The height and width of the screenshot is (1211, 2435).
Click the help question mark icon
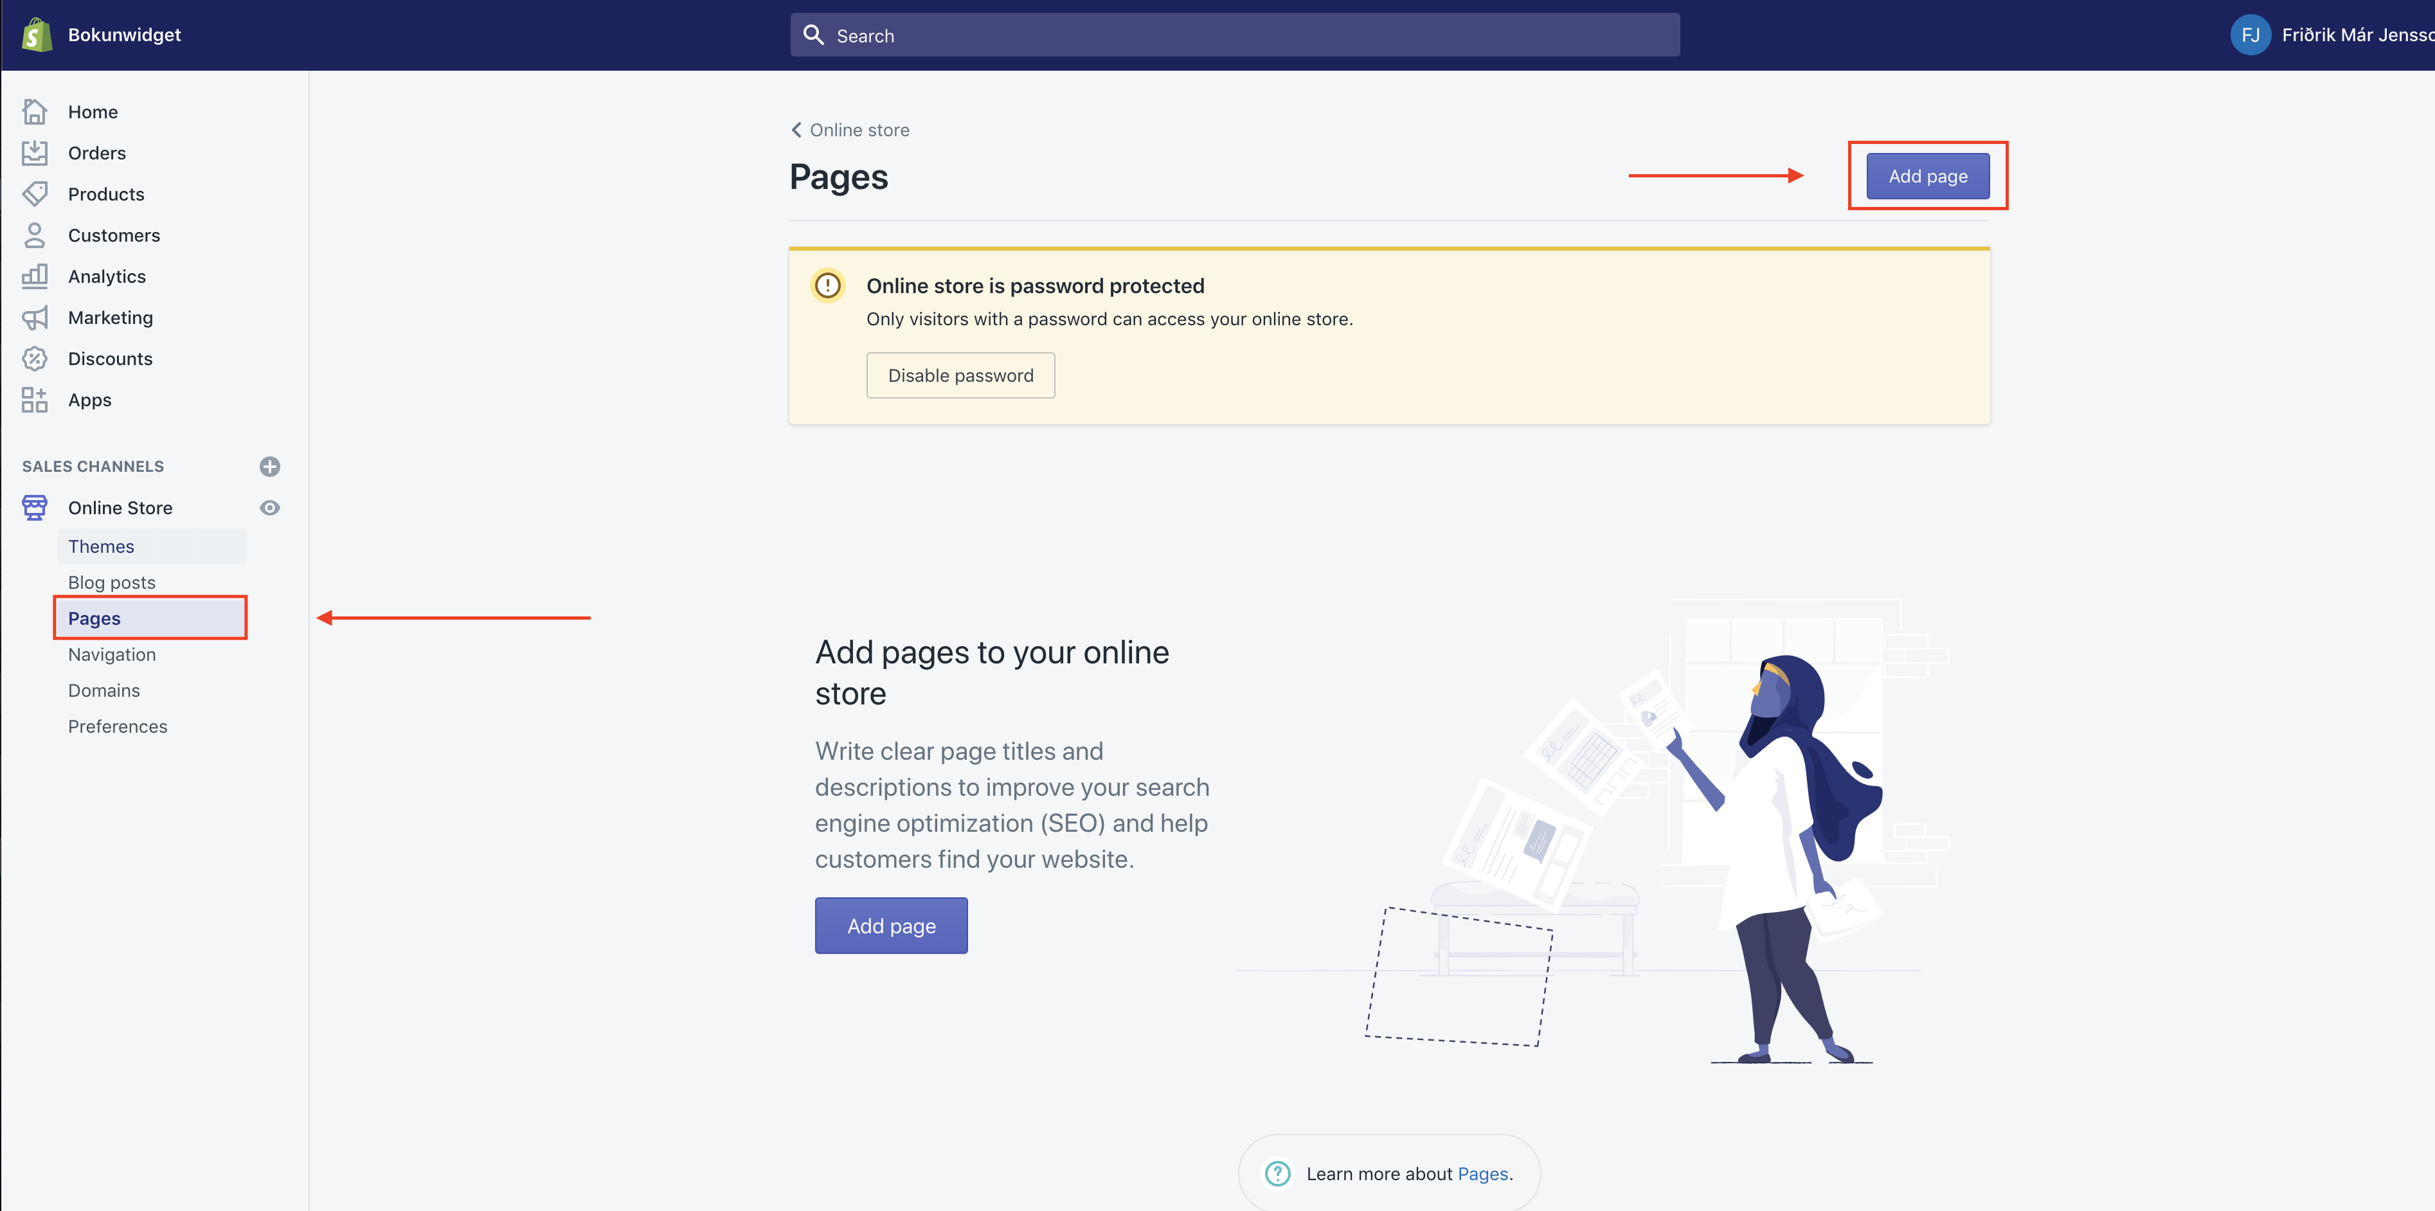pyautogui.click(x=1277, y=1173)
